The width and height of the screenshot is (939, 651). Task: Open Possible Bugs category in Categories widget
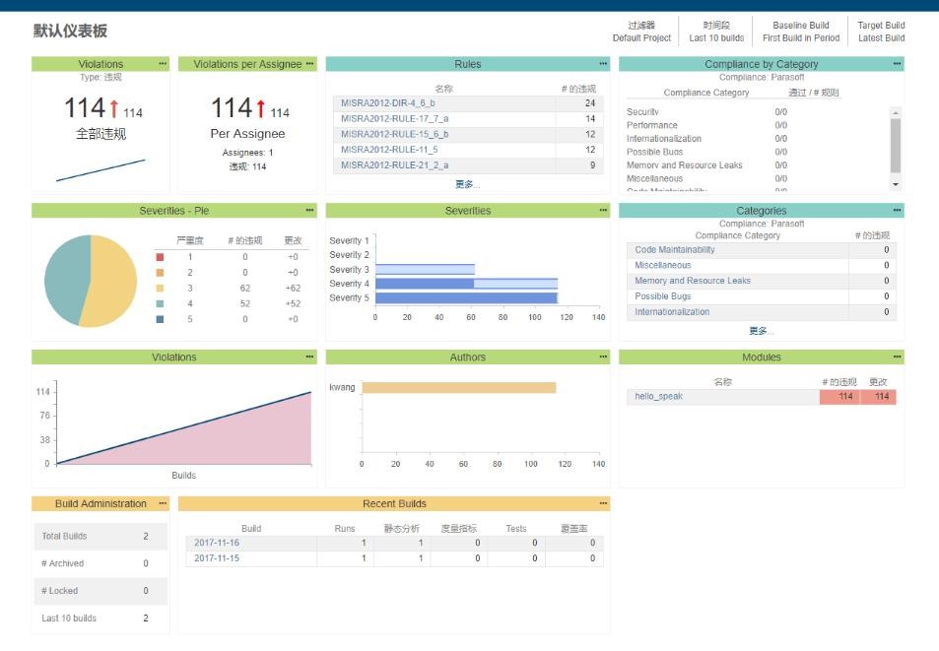(x=662, y=296)
